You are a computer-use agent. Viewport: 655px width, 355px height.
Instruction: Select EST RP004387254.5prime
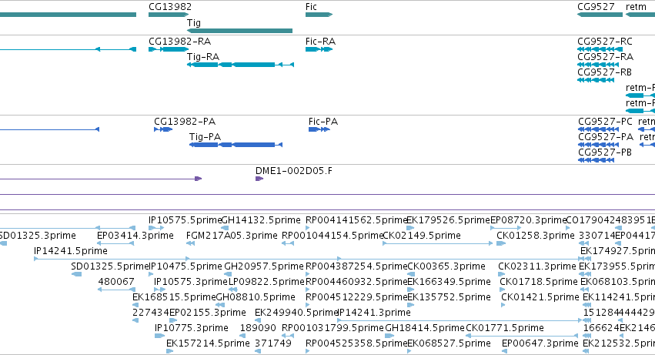pyautogui.click(x=356, y=266)
